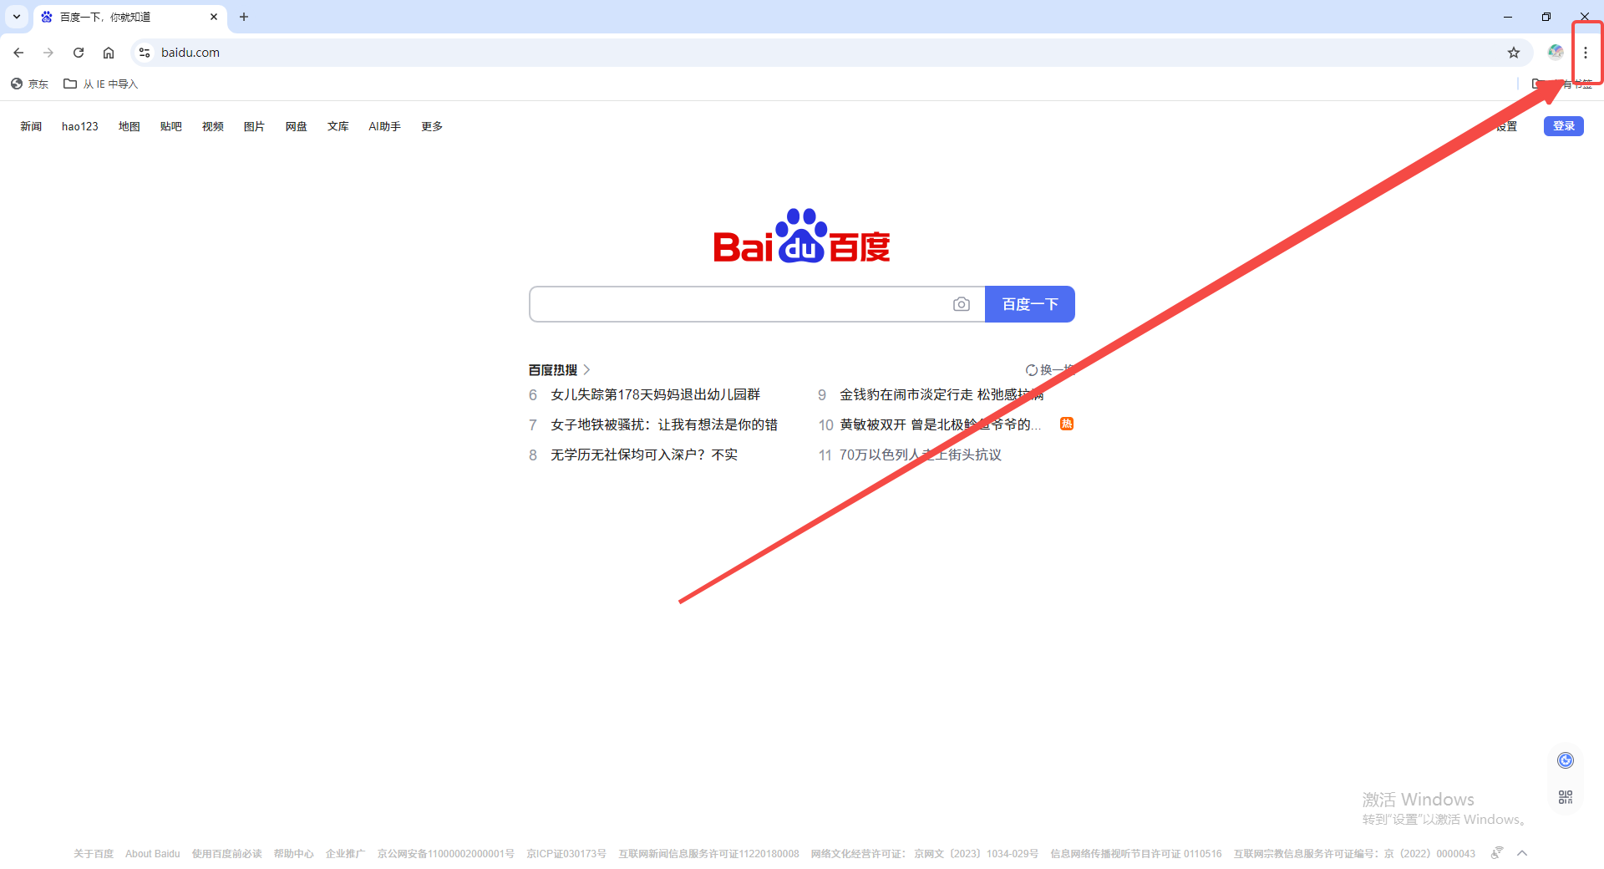Open 企业推广 footer link
This screenshot has width=1604, height=869.
pos(346,854)
